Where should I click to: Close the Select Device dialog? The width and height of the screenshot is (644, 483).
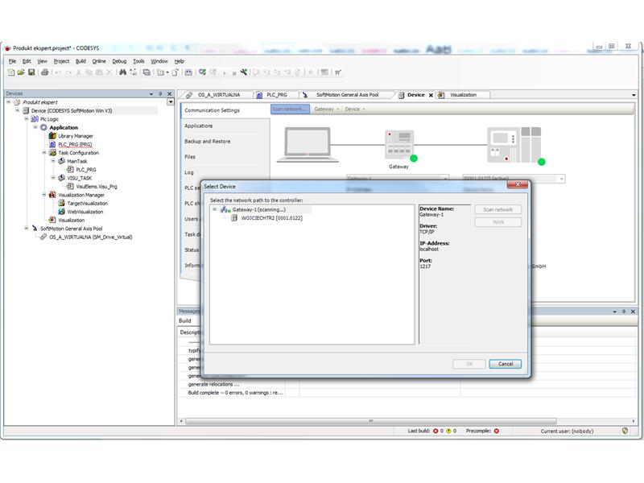coord(518,185)
